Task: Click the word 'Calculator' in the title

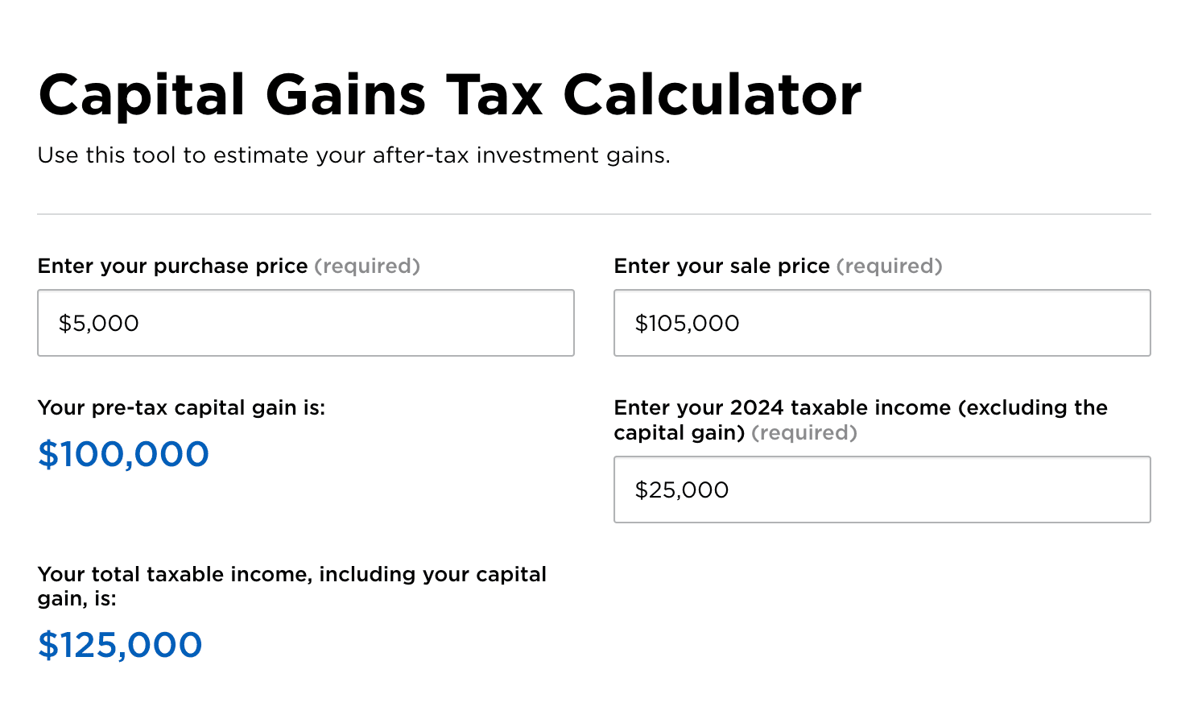Action: tap(713, 95)
